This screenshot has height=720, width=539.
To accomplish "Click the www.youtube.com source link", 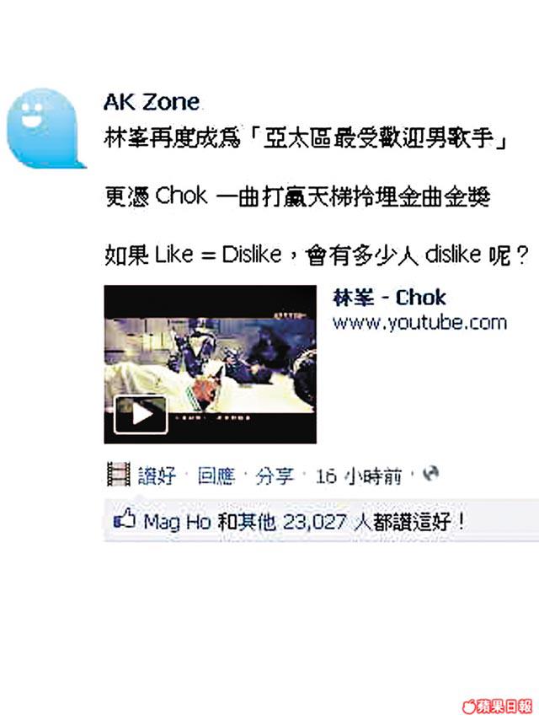I will coord(419,323).
